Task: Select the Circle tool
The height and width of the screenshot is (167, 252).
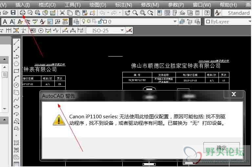Action: (16, 85)
